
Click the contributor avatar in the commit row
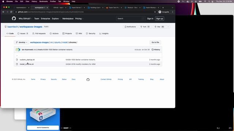18,49
